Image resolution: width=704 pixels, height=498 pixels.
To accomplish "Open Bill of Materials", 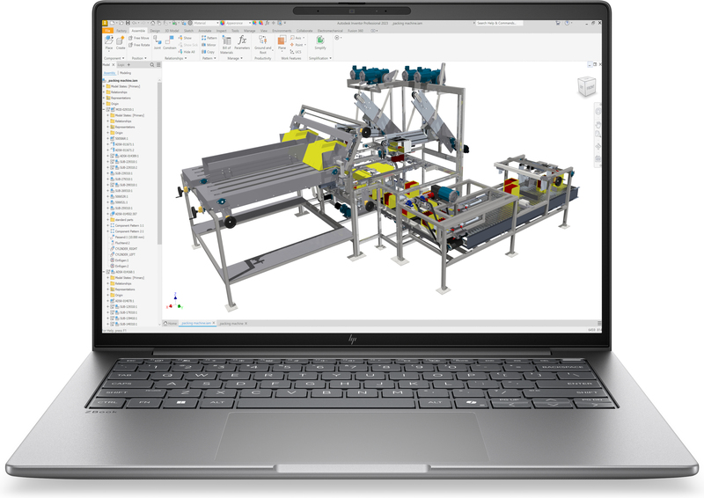I will 227,45.
